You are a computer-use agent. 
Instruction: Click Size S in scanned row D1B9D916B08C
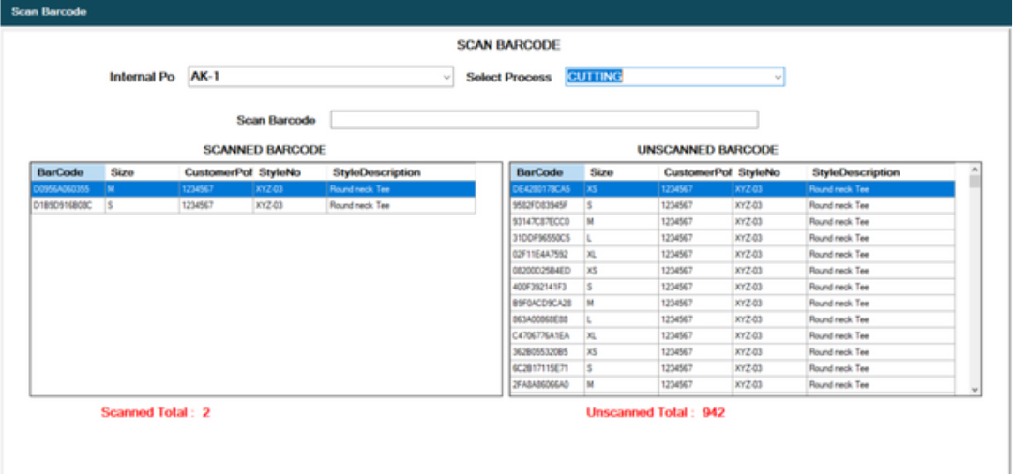coord(143,206)
